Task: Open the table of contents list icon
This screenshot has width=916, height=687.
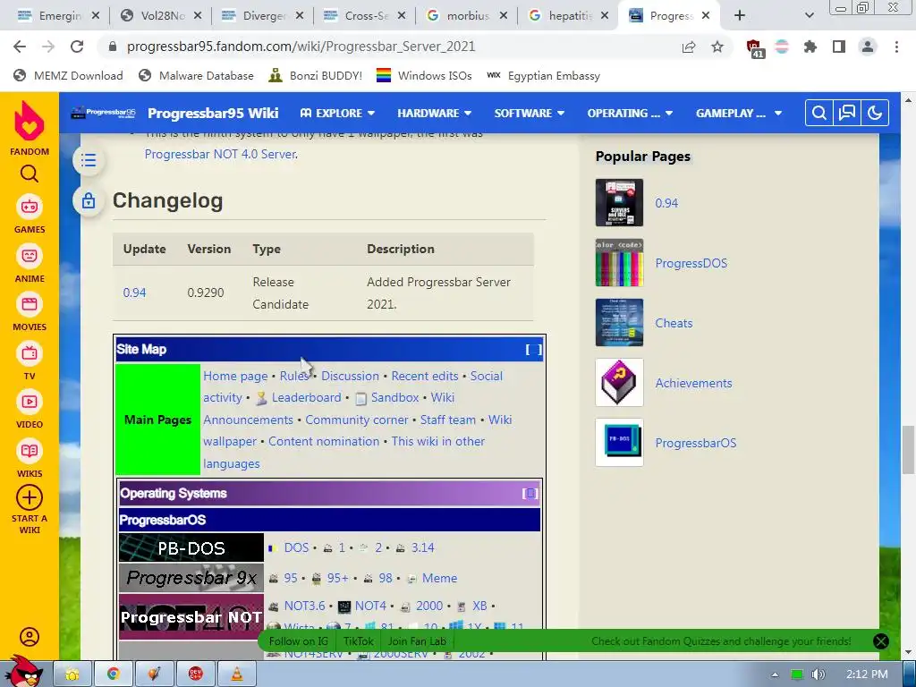Action: click(x=89, y=160)
